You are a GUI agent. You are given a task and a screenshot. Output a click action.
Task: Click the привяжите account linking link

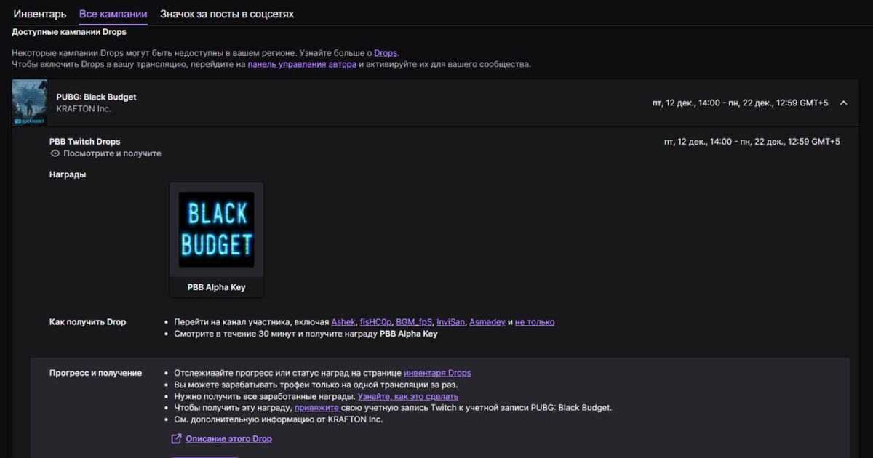[316, 408]
